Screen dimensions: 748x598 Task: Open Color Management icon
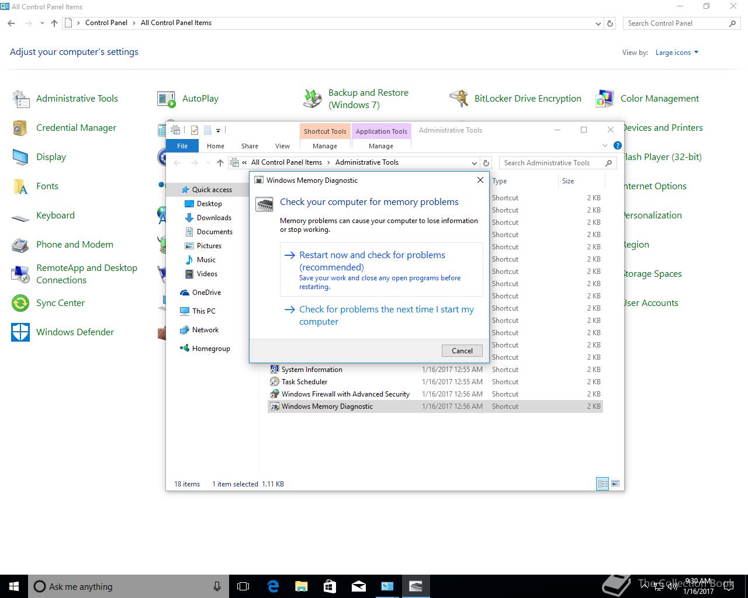coord(605,99)
